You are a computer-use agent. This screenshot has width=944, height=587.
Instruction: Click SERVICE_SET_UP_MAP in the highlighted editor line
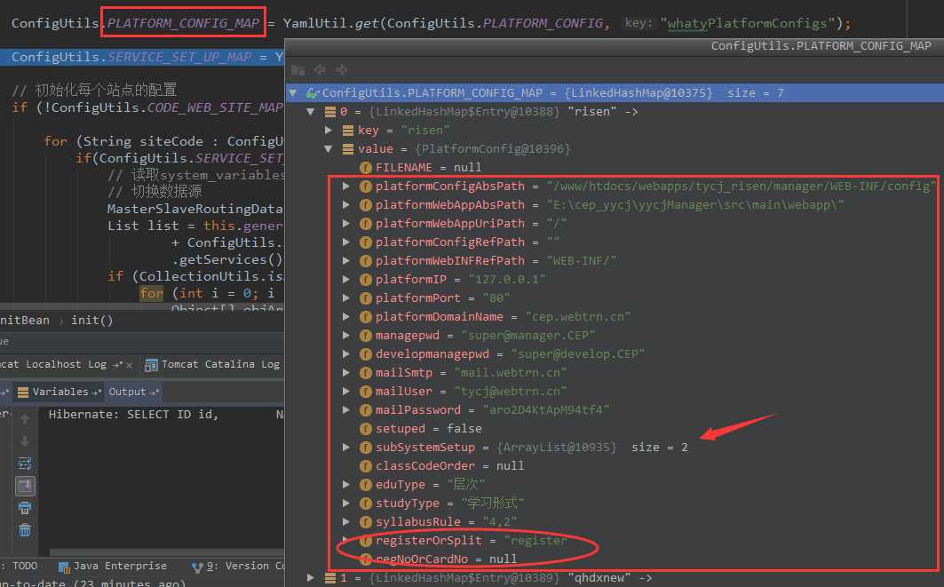coord(180,57)
